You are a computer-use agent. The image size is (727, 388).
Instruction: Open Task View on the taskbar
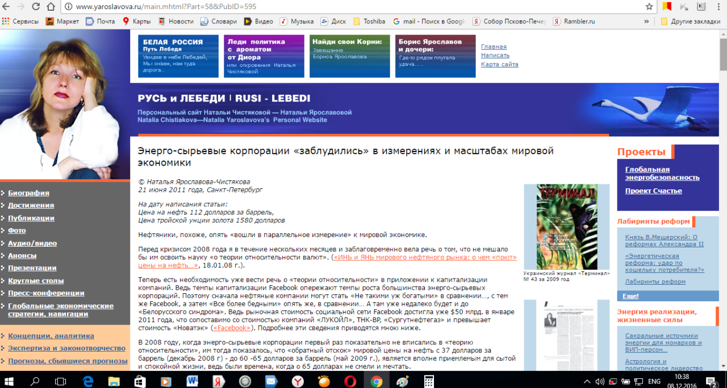tap(61, 381)
